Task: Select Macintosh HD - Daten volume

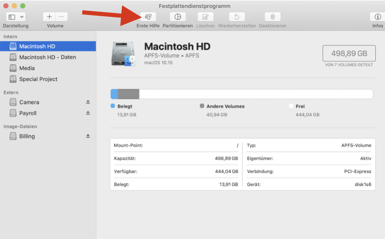Action: tap(47, 57)
